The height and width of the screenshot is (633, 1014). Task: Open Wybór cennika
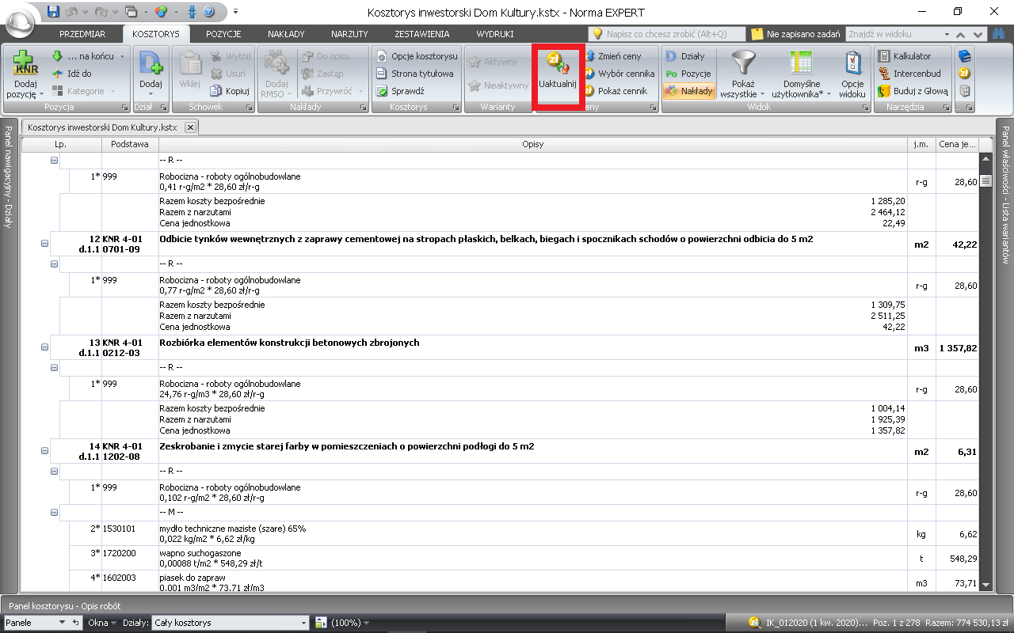[x=619, y=74]
